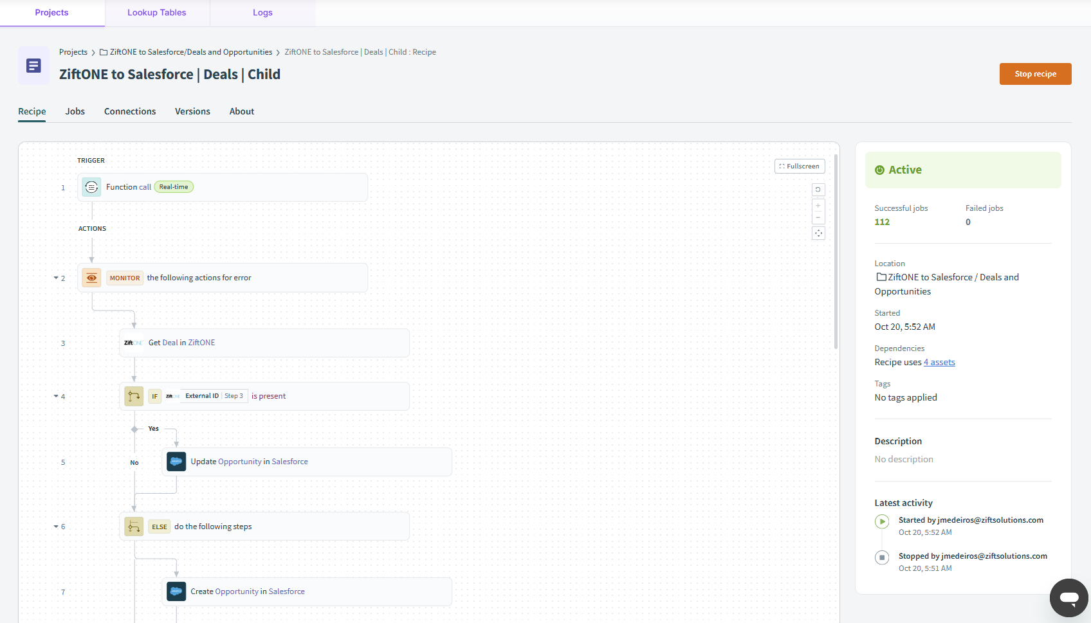Click the External ID data pill

tap(206, 396)
